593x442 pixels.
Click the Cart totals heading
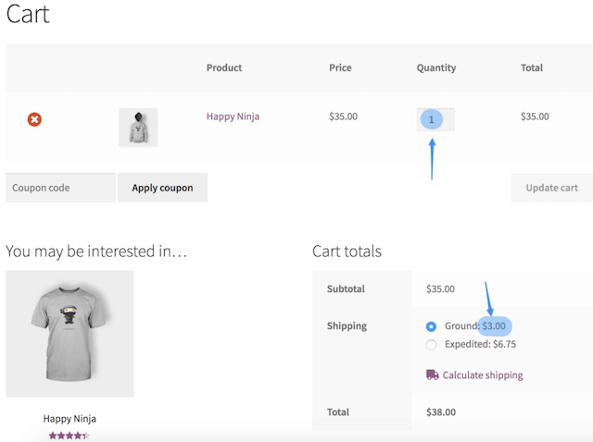347,252
